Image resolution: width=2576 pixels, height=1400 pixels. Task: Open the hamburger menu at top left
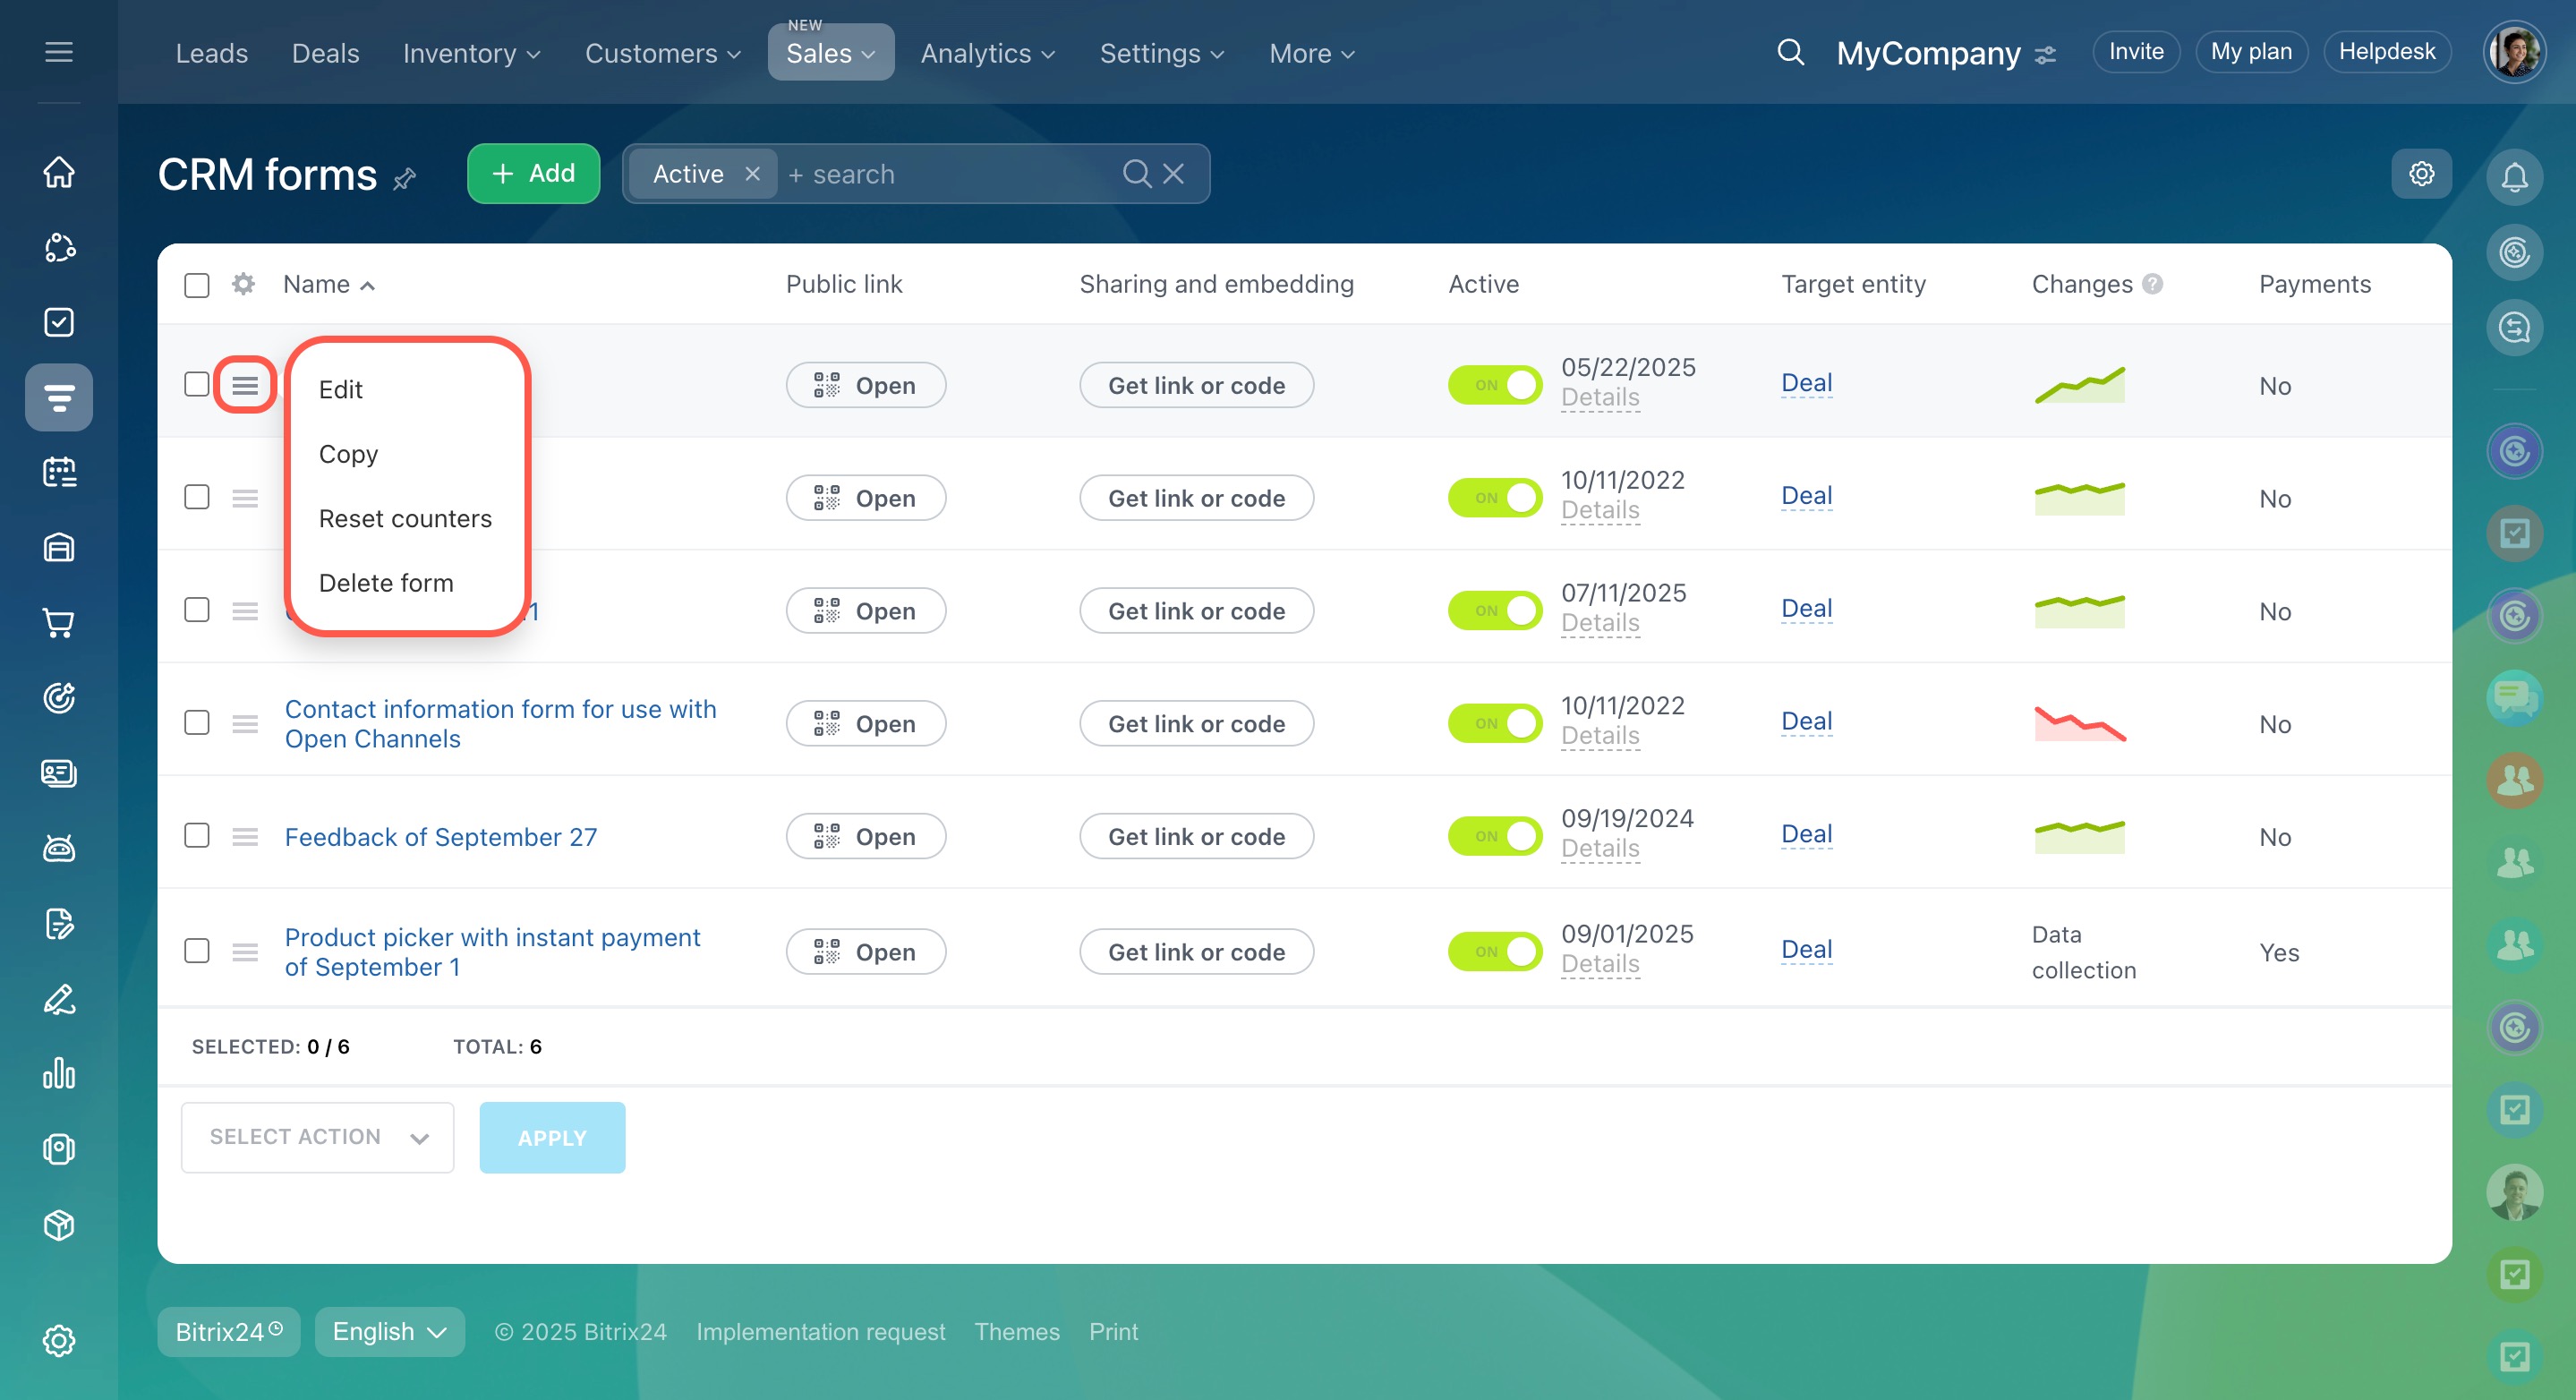[59, 52]
